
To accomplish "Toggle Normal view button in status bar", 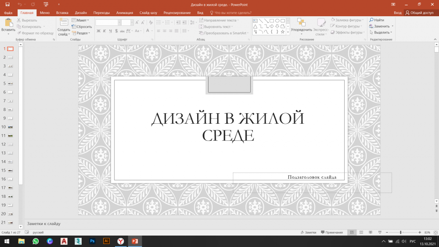I will pyautogui.click(x=351, y=232).
